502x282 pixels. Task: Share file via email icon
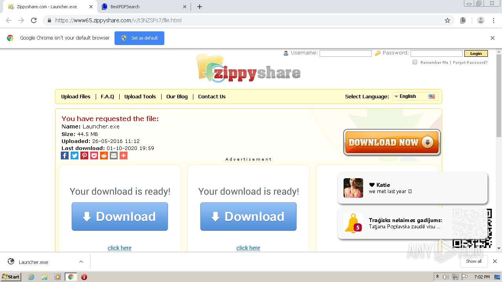coord(114,155)
